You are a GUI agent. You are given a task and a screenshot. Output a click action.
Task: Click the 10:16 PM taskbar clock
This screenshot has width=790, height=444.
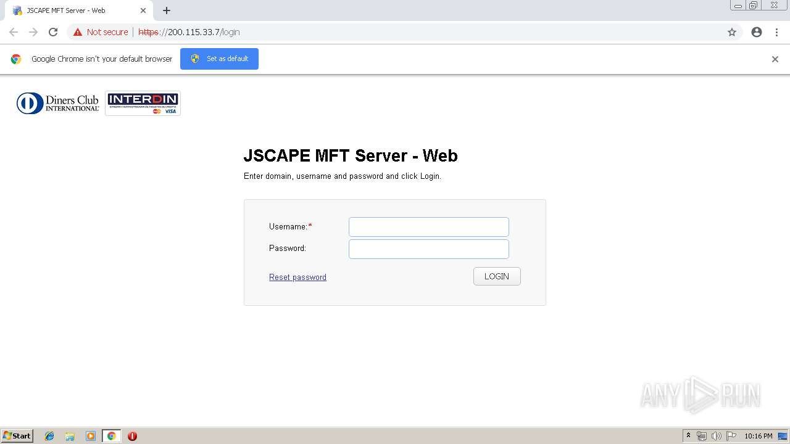coord(759,436)
